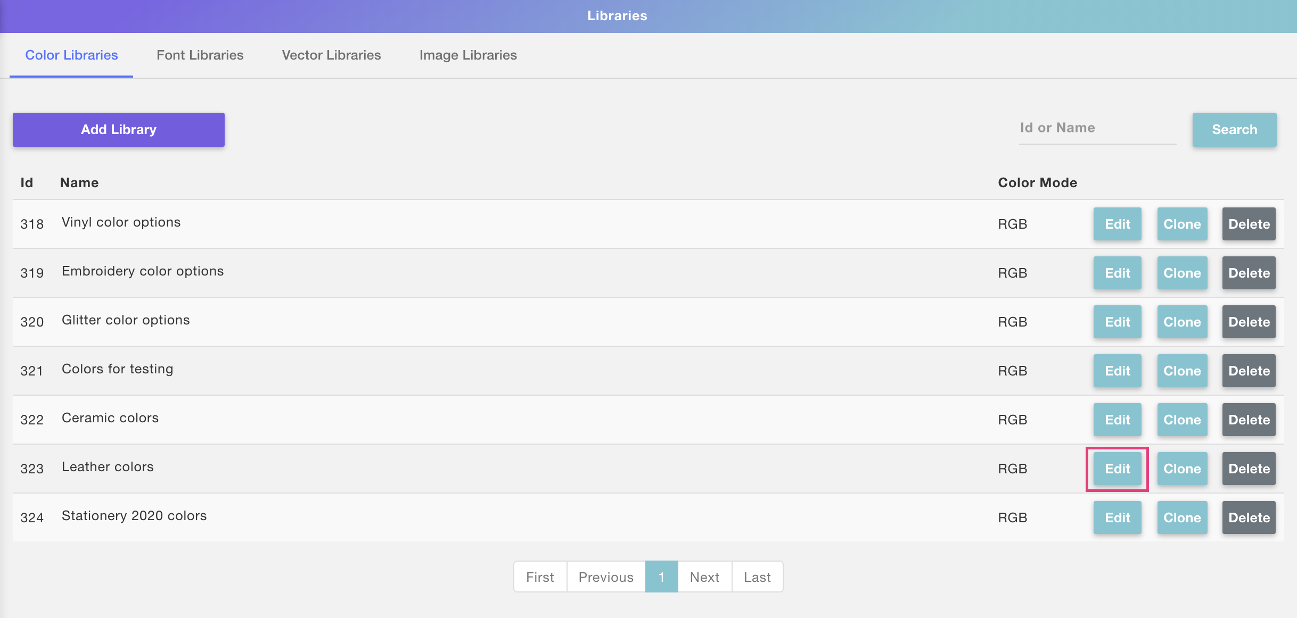Click the Previous pagination link
1297x618 pixels.
click(x=606, y=577)
